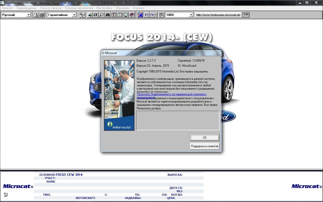Click the Реквизиты дилера label
This screenshot has height=202, width=323.
(x=148, y=108)
